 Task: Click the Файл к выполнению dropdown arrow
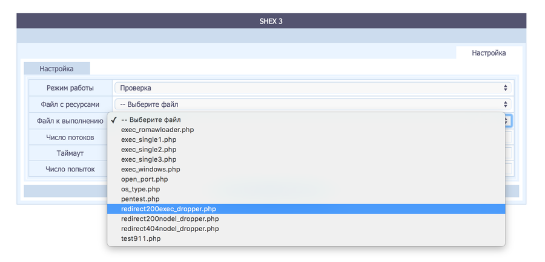coord(507,121)
